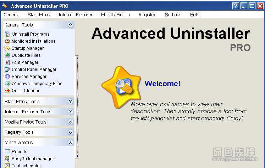Expand the Internet Explorer Tools section
Screen dimensions: 265x168
[70, 112]
